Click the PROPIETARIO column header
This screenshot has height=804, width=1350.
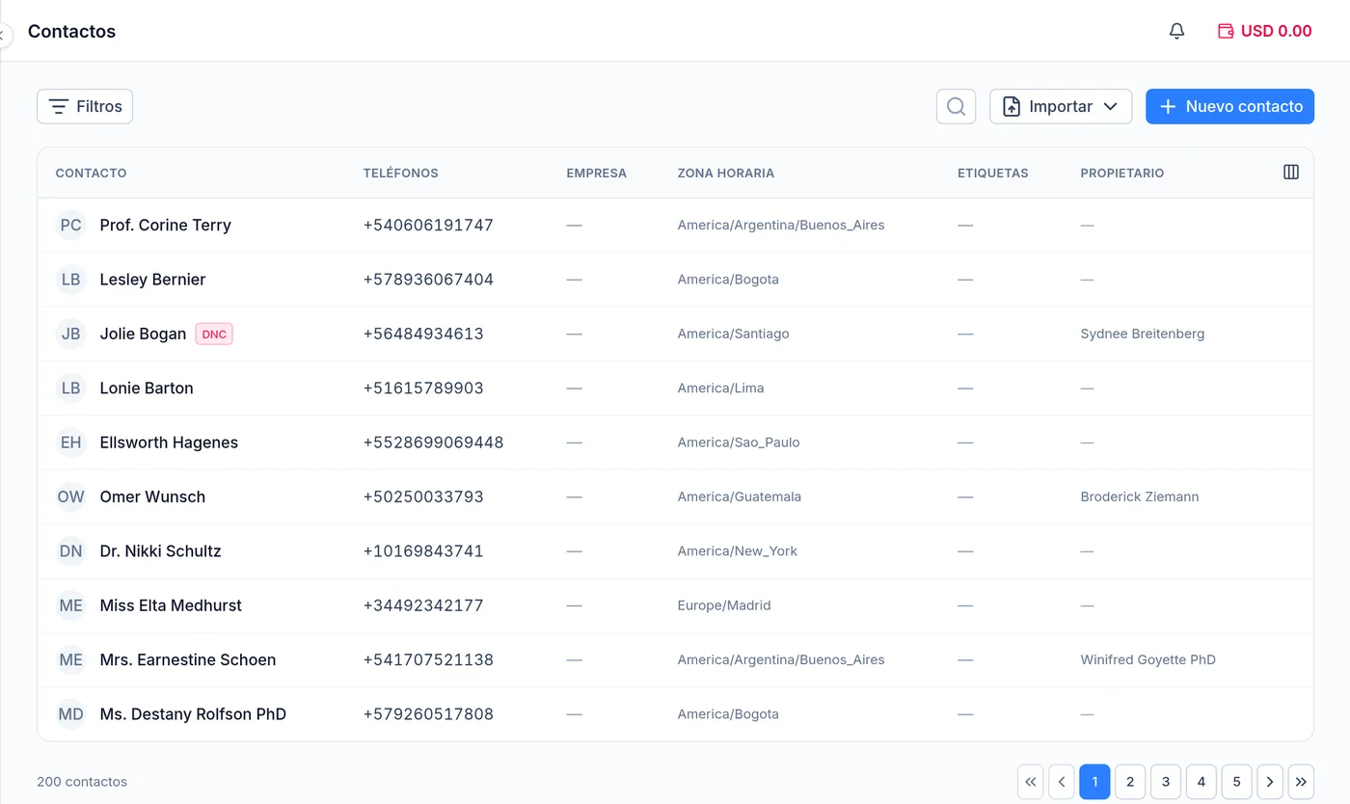[1122, 174]
